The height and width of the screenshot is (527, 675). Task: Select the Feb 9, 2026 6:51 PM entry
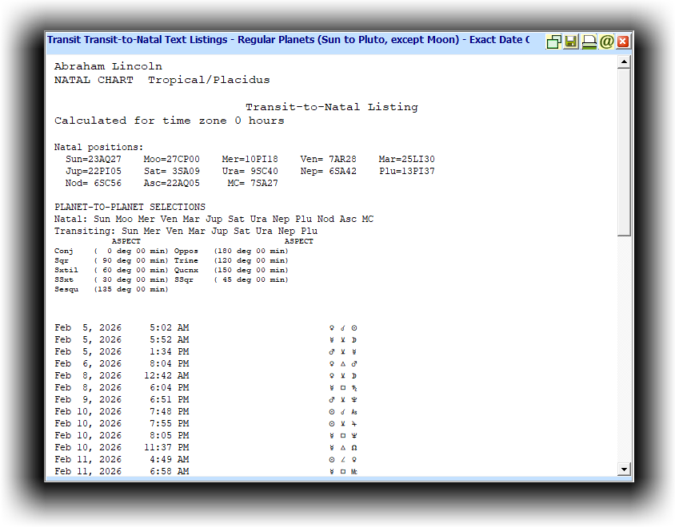pos(122,399)
